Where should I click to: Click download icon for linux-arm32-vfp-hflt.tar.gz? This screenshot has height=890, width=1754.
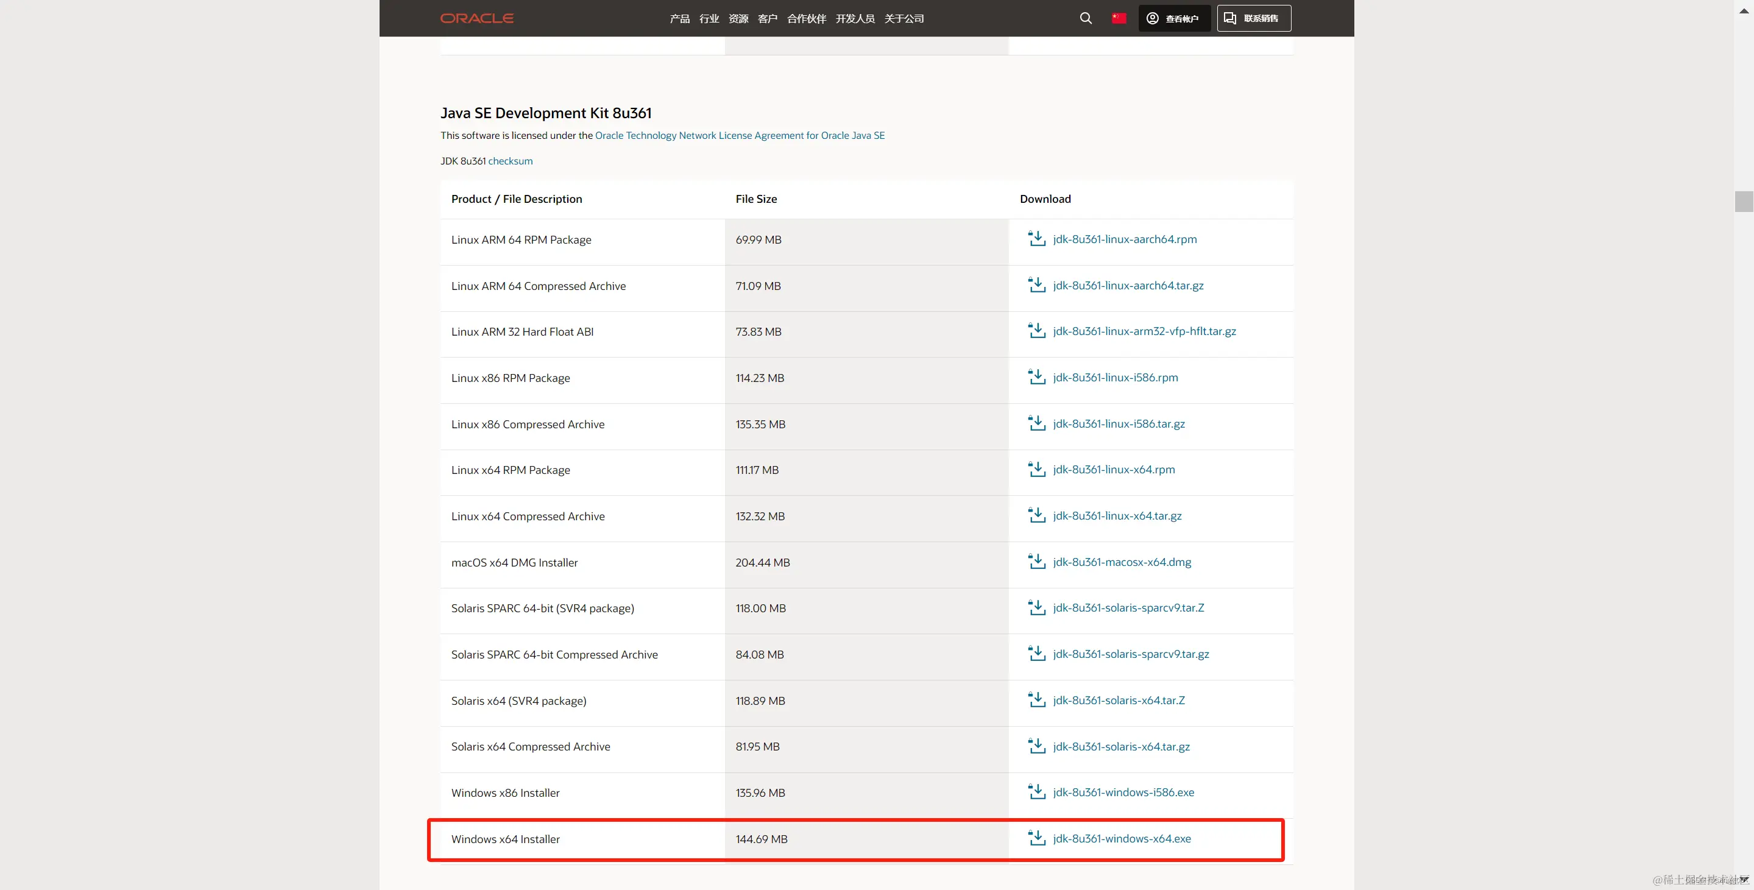point(1036,330)
